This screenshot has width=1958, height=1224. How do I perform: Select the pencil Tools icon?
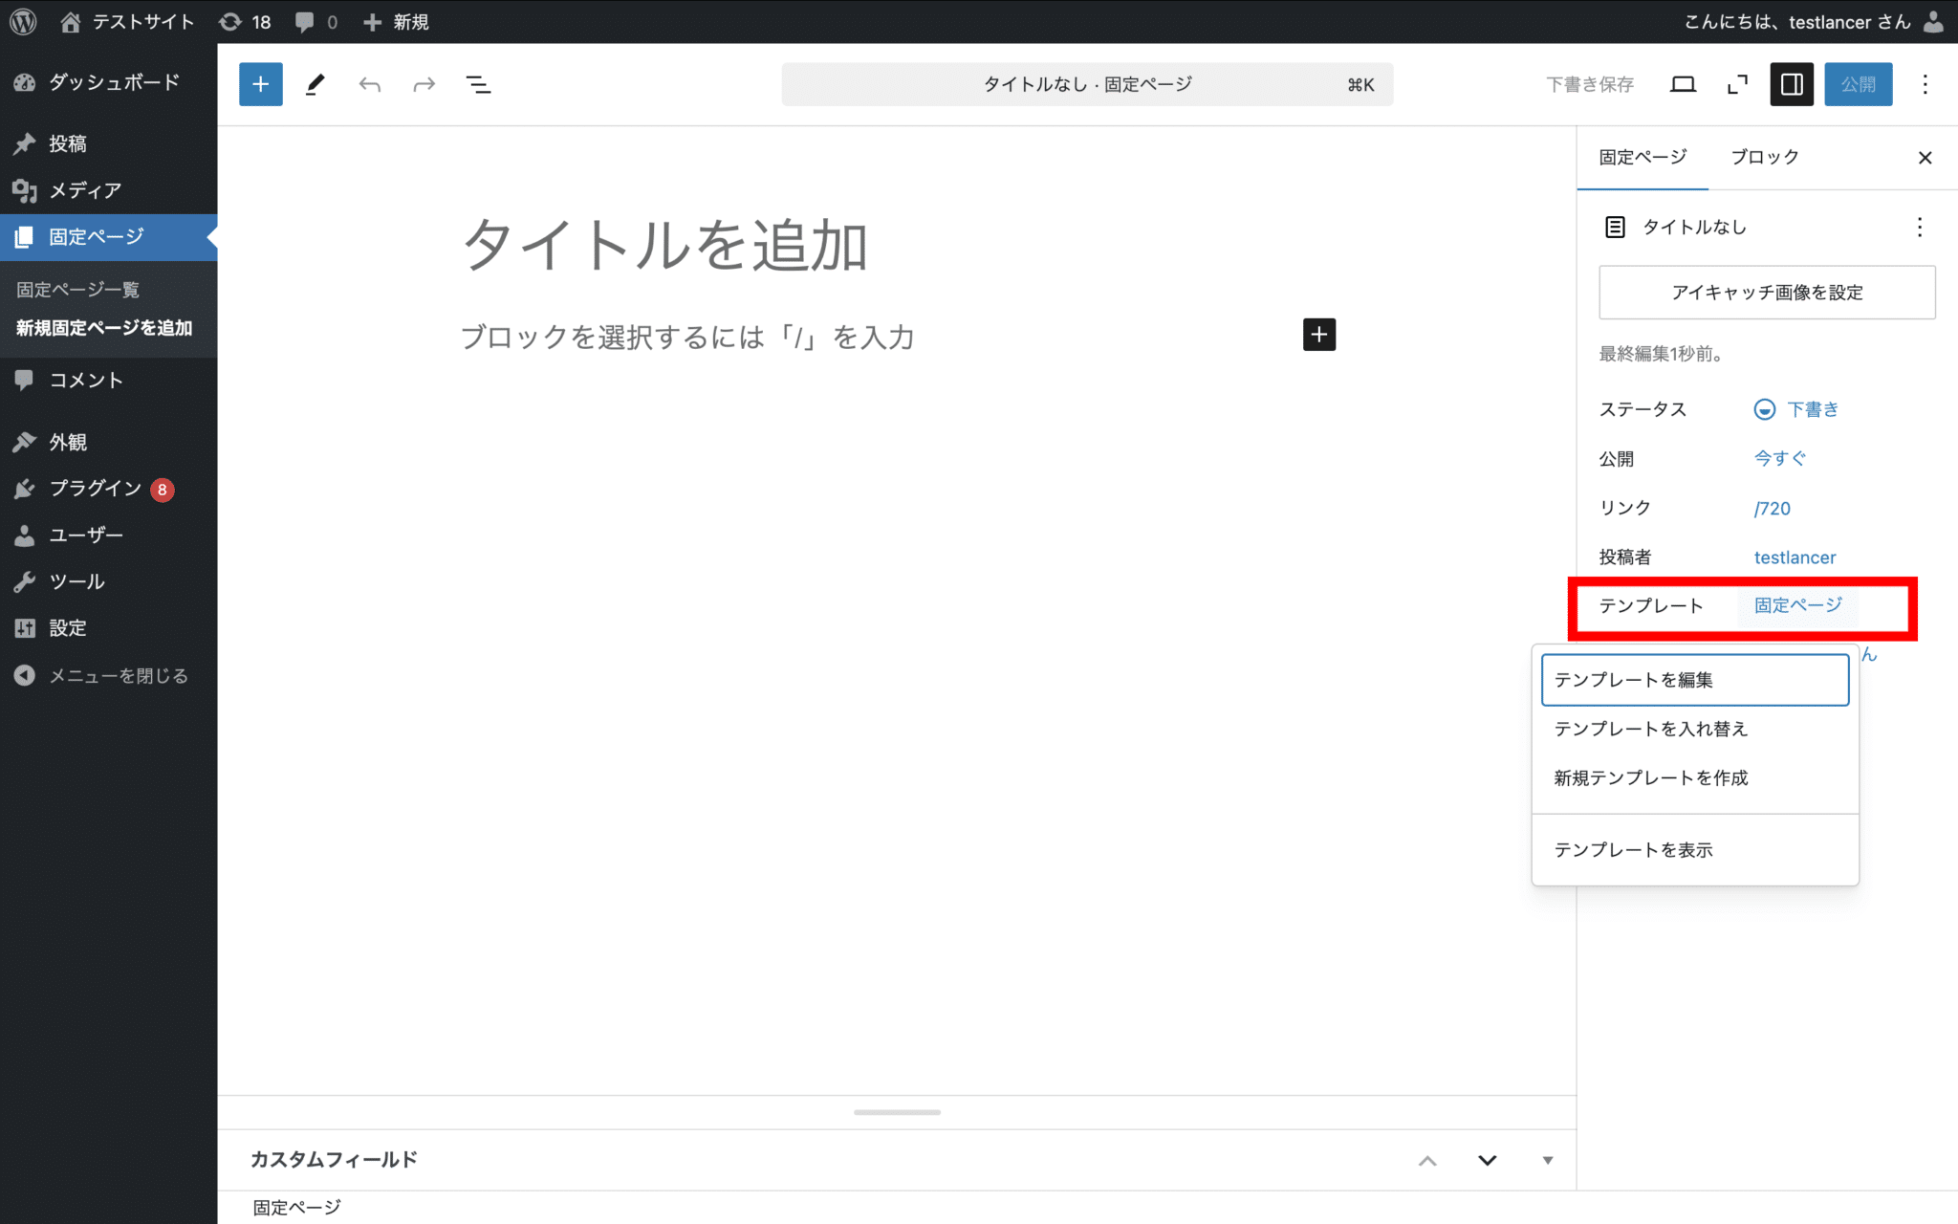(315, 84)
